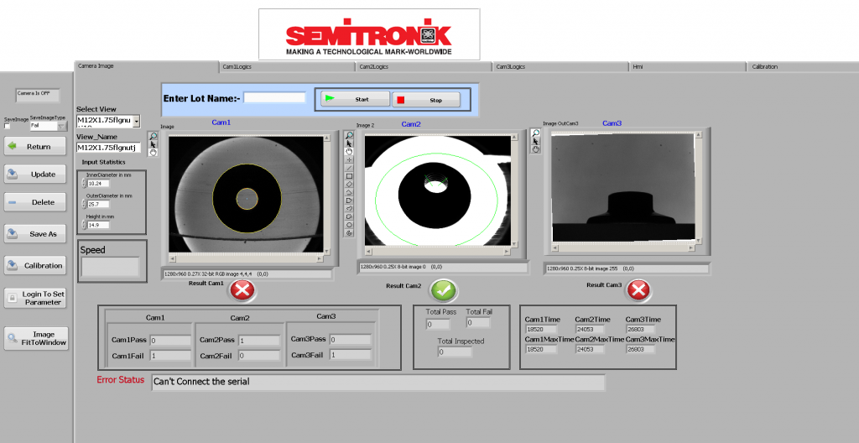
Task: Adjust the InnerDiameter in mm stepper arrows
Action: click(84, 183)
